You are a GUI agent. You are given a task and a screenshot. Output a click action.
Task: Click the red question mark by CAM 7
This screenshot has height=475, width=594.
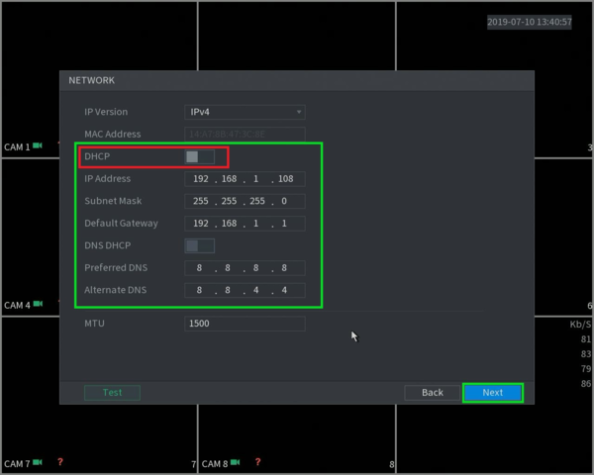click(60, 462)
